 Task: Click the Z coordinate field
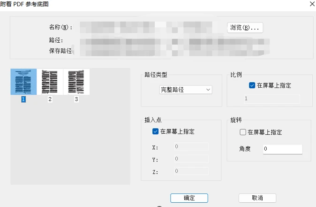pyautogui.click(x=191, y=171)
